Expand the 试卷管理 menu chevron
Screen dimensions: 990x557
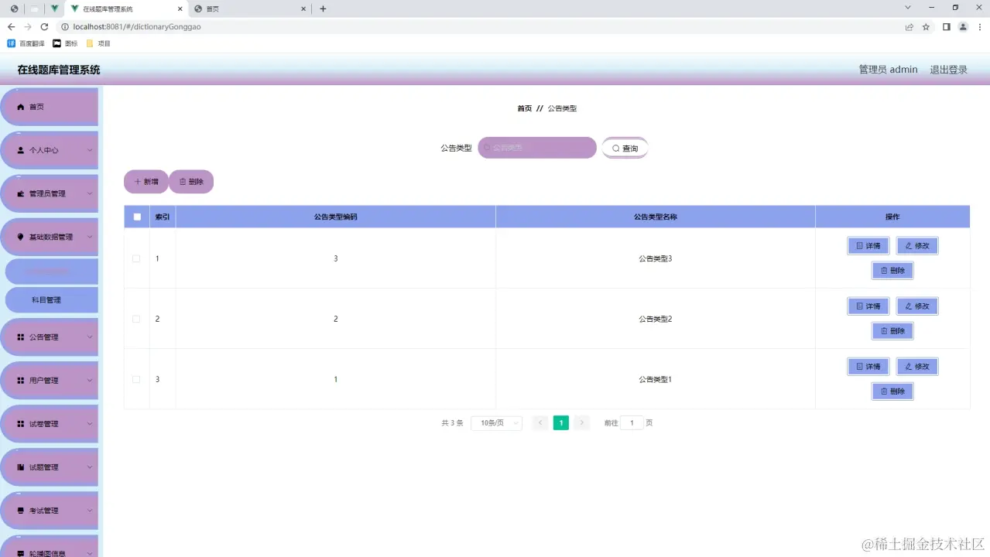pyautogui.click(x=90, y=424)
